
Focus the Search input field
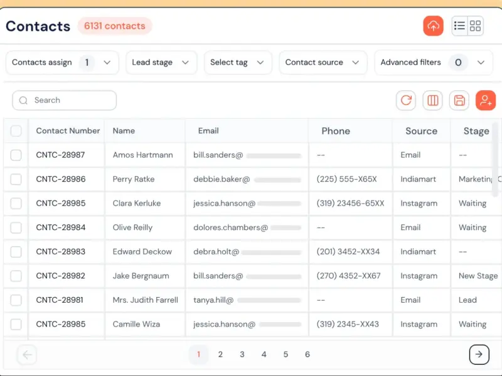pos(65,100)
